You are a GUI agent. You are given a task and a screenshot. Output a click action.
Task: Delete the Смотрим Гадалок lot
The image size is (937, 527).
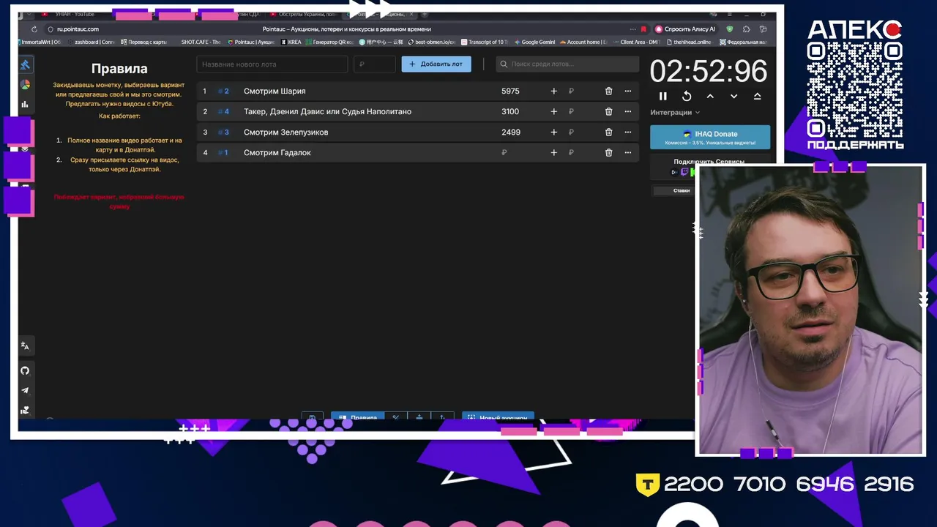608,153
